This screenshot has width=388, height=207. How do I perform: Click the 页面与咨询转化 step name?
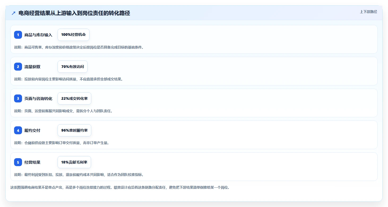point(38,98)
